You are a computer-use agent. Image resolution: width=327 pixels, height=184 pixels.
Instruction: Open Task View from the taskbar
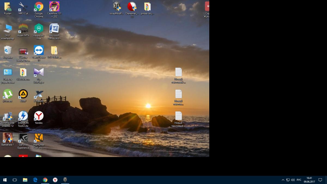coord(15,180)
